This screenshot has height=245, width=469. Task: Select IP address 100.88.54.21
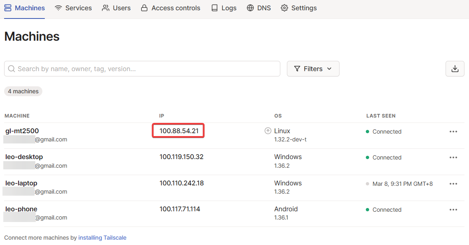click(x=179, y=131)
